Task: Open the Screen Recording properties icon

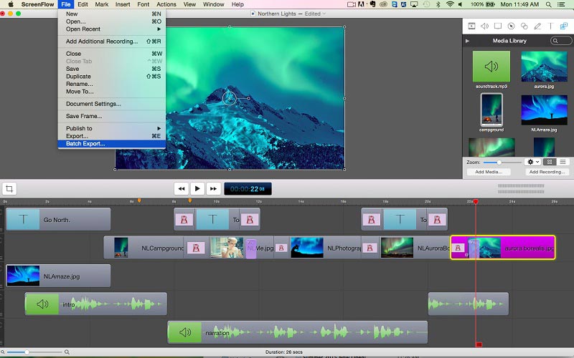Action: 498,26
